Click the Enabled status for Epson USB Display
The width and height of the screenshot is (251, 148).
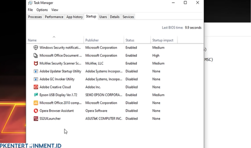131,95
